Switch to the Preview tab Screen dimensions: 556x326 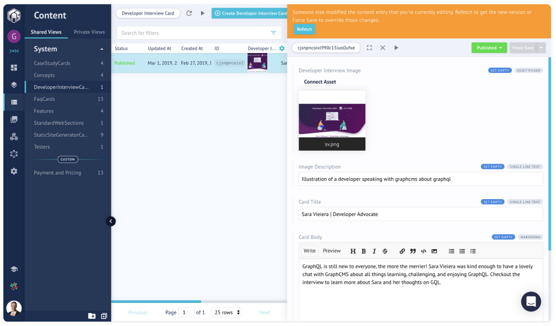331,251
